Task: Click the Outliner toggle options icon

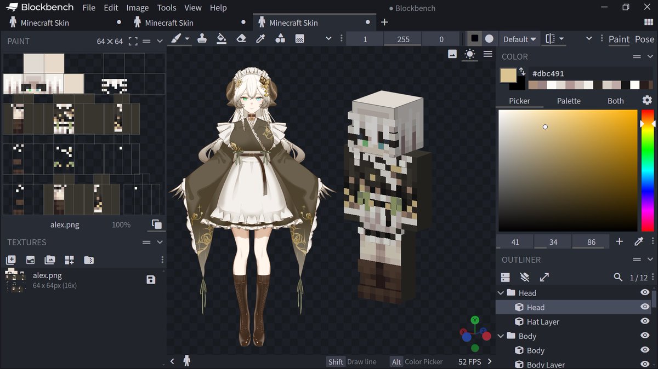Action: 506,277
